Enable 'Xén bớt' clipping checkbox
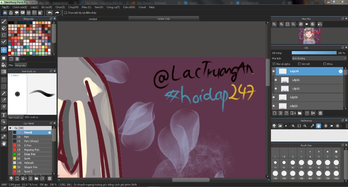 pyautogui.click(x=299, y=64)
